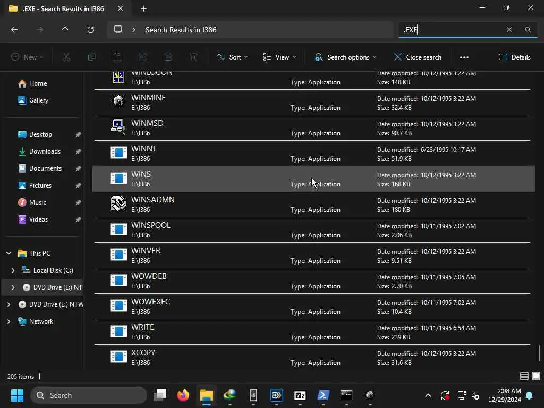This screenshot has width=544, height=408.
Task: Click the taskbar Search box
Action: 89,395
